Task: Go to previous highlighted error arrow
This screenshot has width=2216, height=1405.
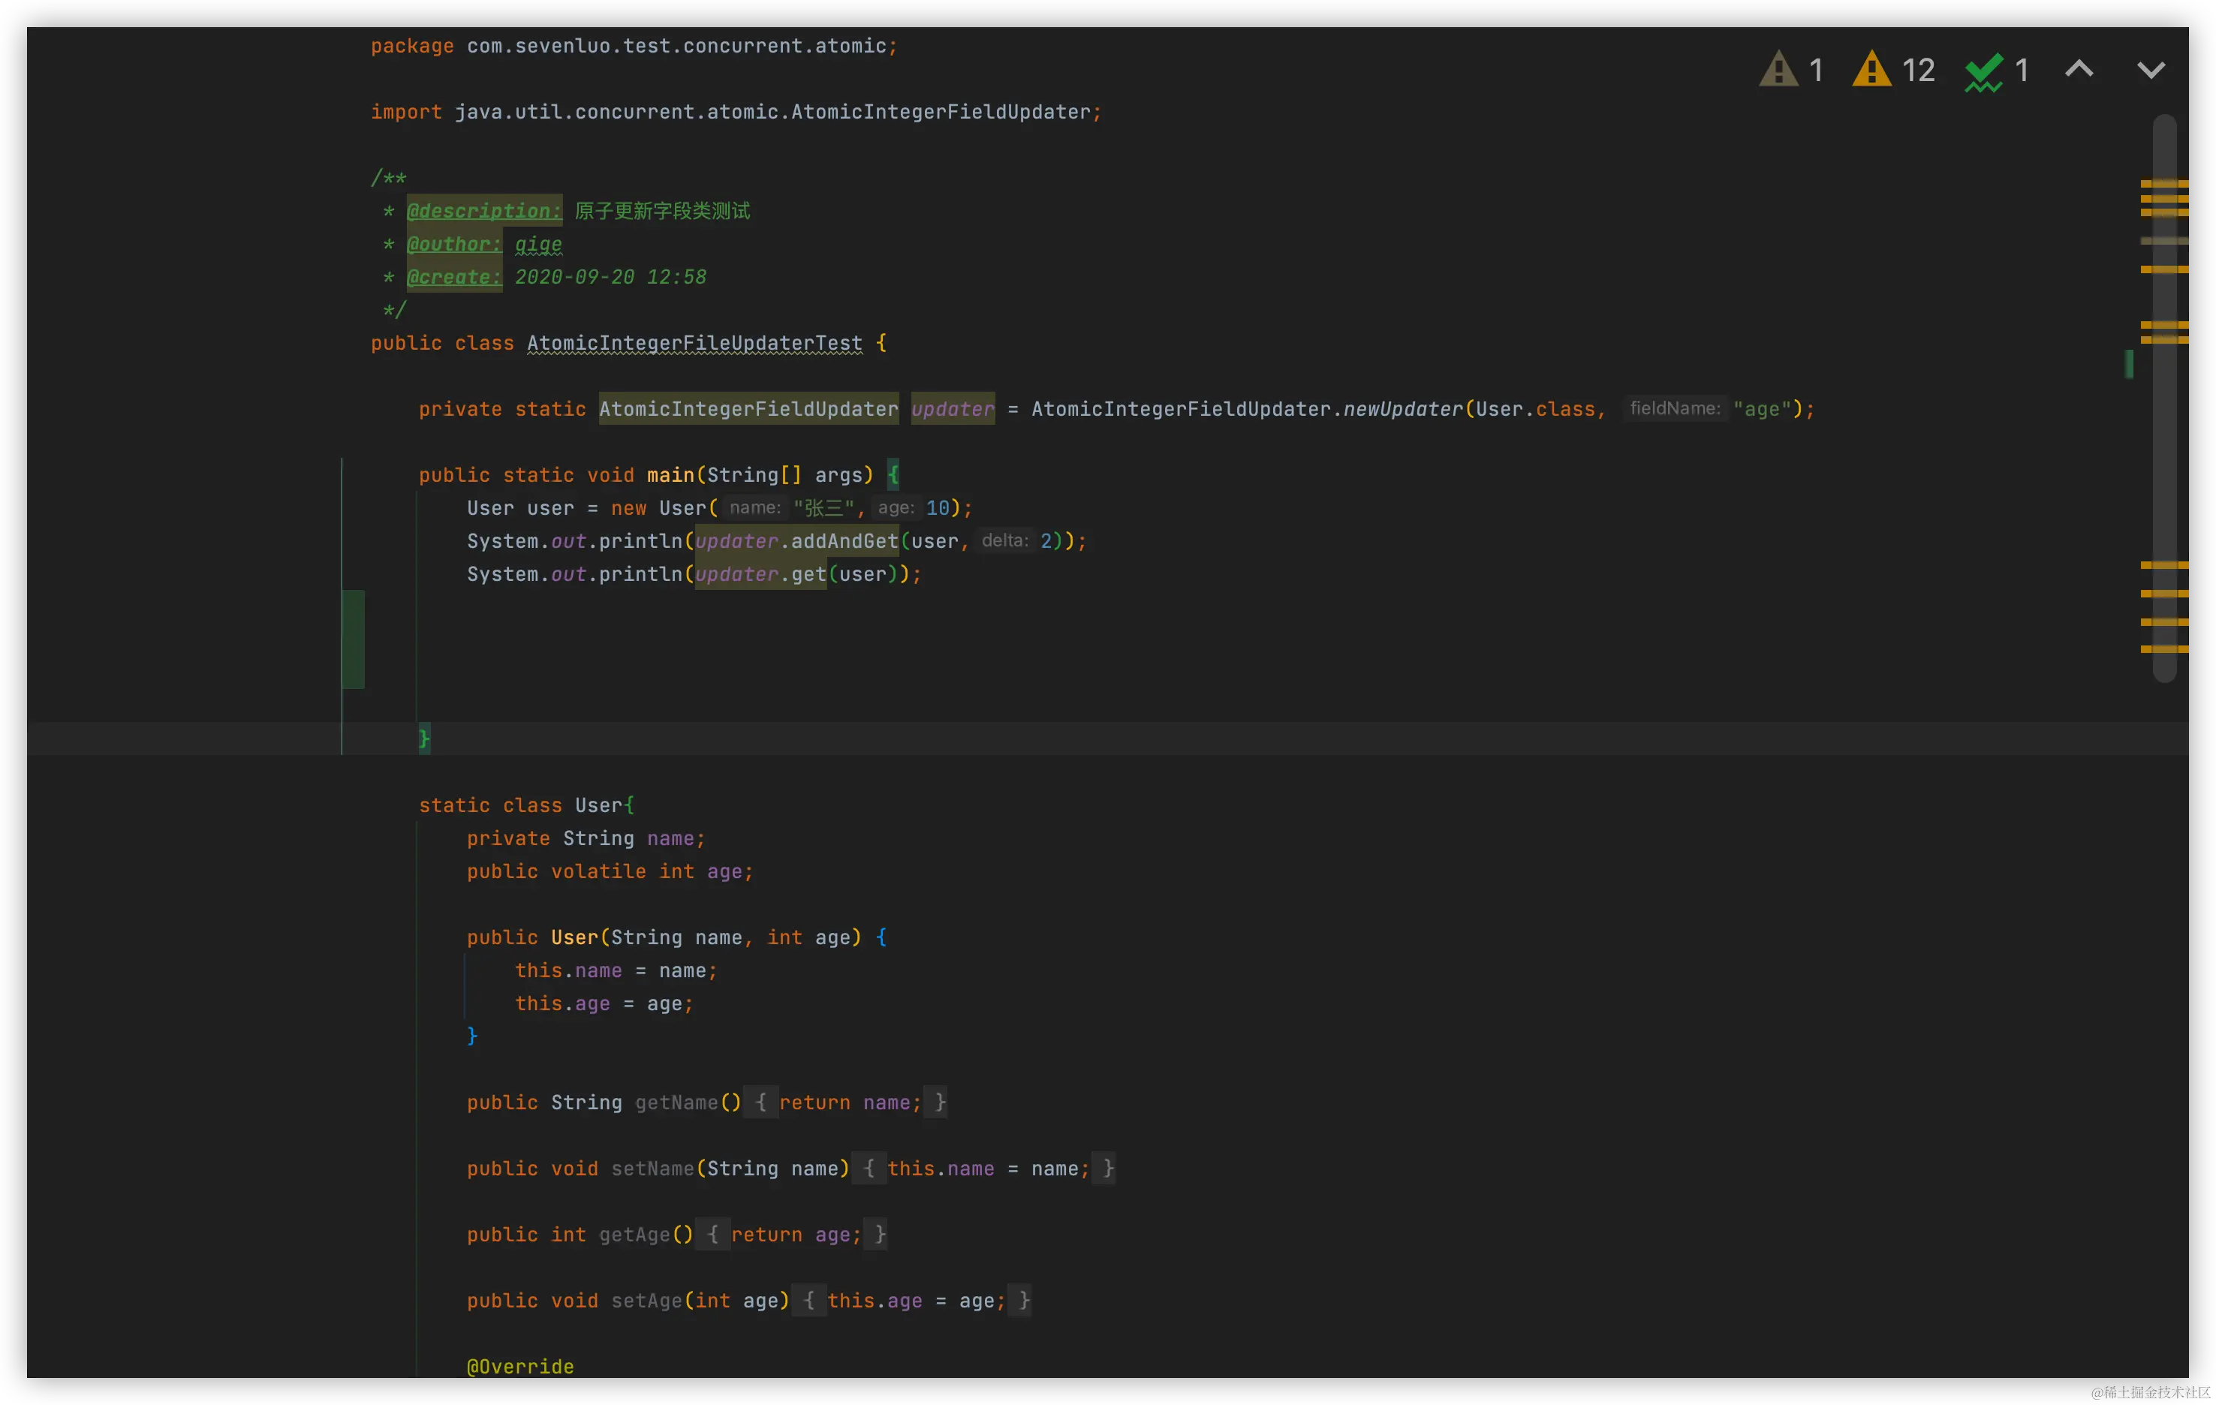Action: point(2079,70)
